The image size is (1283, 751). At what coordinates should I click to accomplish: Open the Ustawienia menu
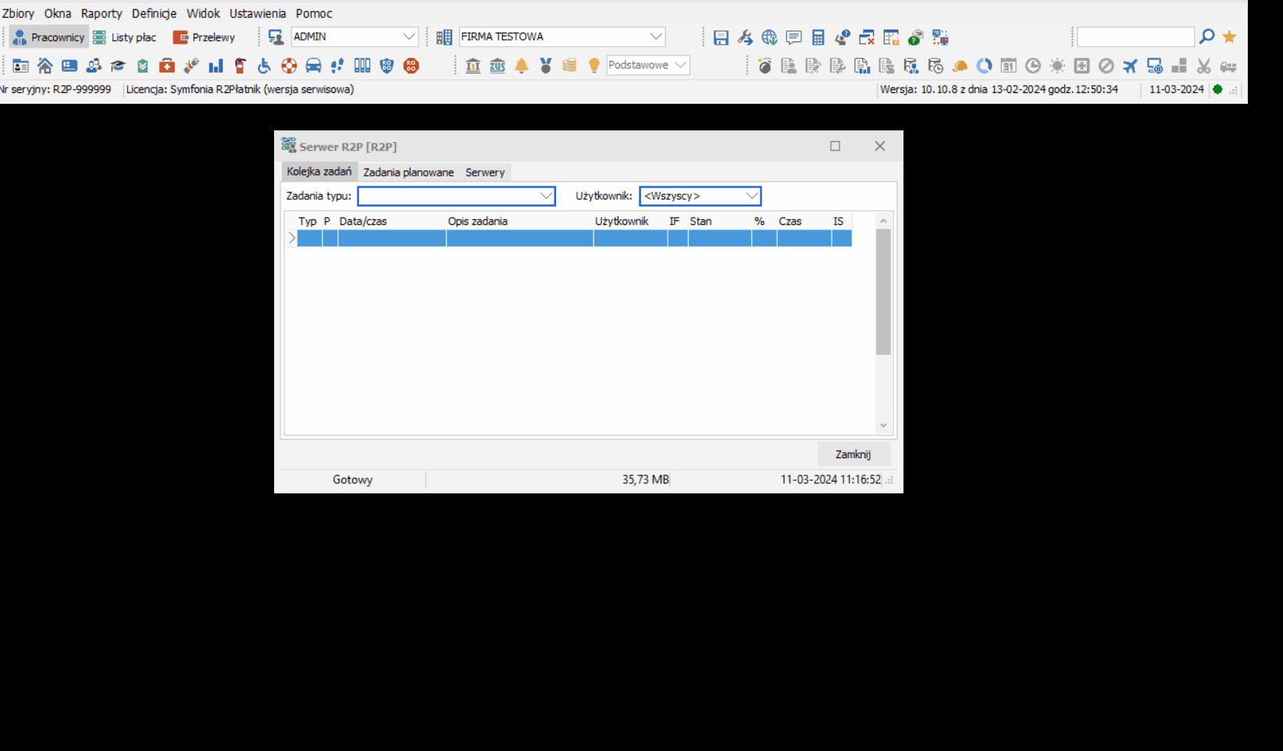tap(258, 13)
